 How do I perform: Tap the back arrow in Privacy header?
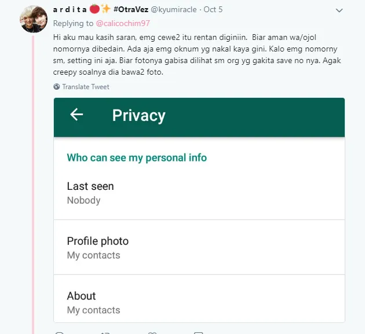(x=76, y=115)
